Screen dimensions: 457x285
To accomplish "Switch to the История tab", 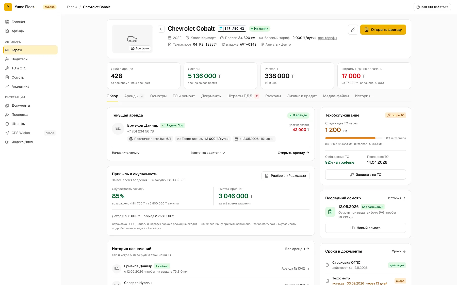I will (x=363, y=96).
